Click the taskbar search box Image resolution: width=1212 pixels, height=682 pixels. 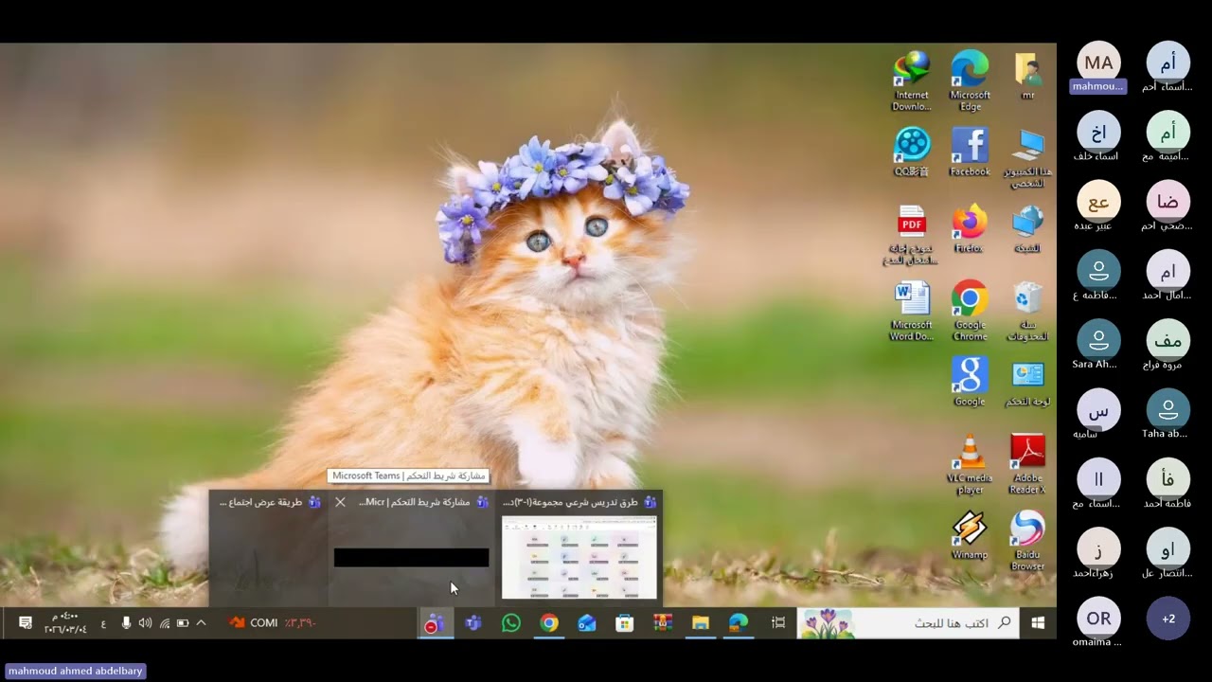coord(908,622)
